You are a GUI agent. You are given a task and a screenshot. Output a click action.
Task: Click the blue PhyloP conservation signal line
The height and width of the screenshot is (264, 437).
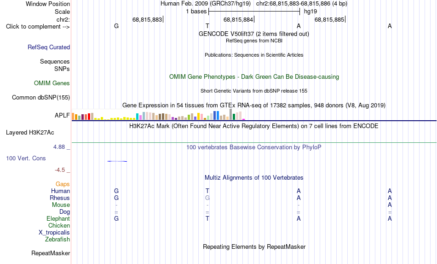[x=117, y=161]
